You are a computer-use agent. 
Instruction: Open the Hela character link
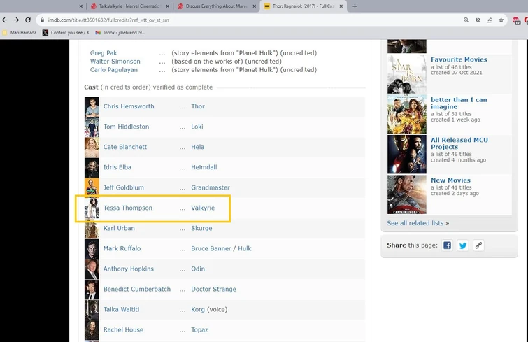point(198,147)
